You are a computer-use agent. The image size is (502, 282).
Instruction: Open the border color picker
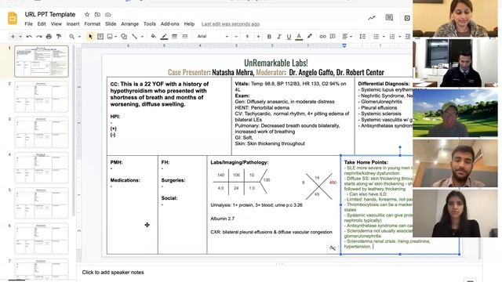(164, 37)
